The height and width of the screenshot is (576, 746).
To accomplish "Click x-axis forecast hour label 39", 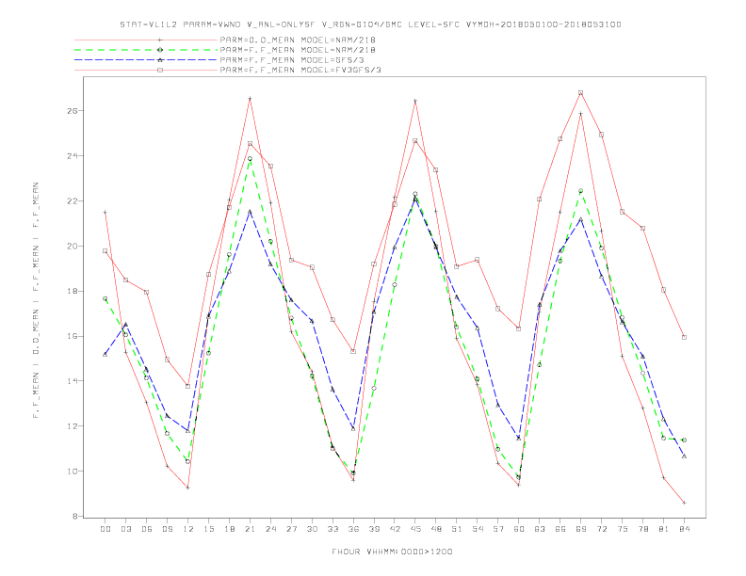I will [374, 529].
